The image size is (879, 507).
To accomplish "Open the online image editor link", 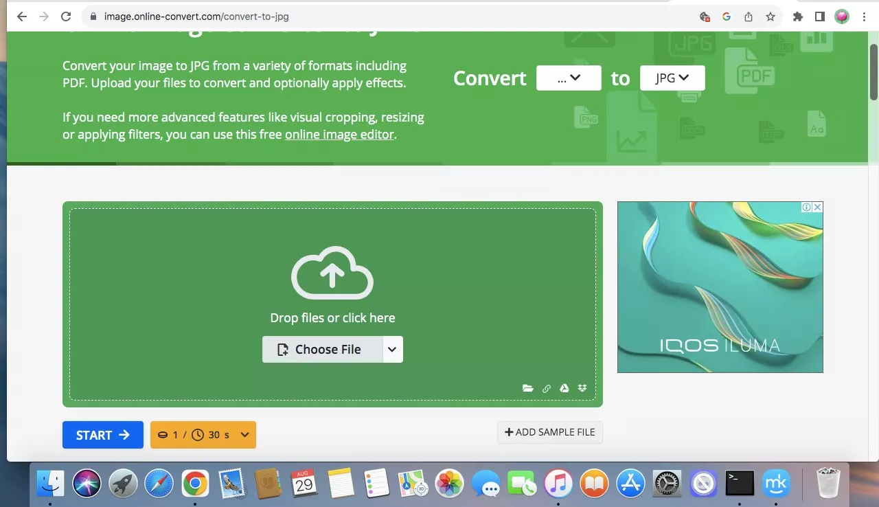I will pos(339,135).
